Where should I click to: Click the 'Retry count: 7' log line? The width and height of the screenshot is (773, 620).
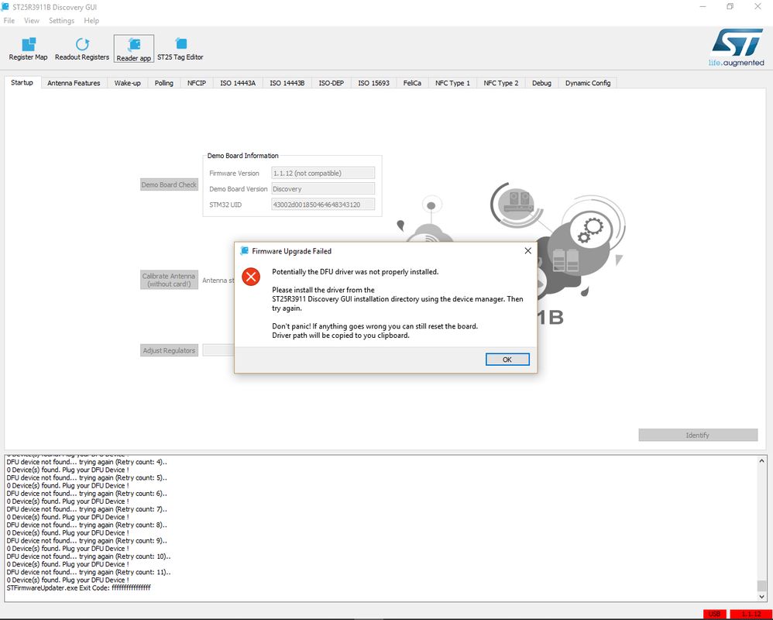(87, 509)
